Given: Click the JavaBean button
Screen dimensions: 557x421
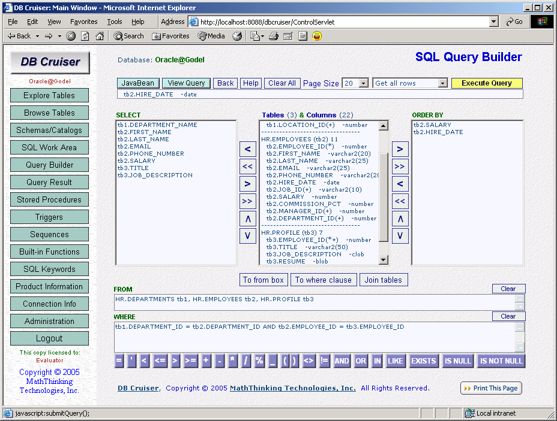Looking at the screenshot, I should [x=138, y=83].
